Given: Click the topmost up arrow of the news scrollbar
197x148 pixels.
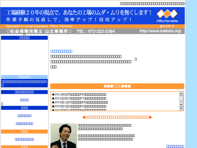Looking at the screenshot, I should click(x=181, y=94).
